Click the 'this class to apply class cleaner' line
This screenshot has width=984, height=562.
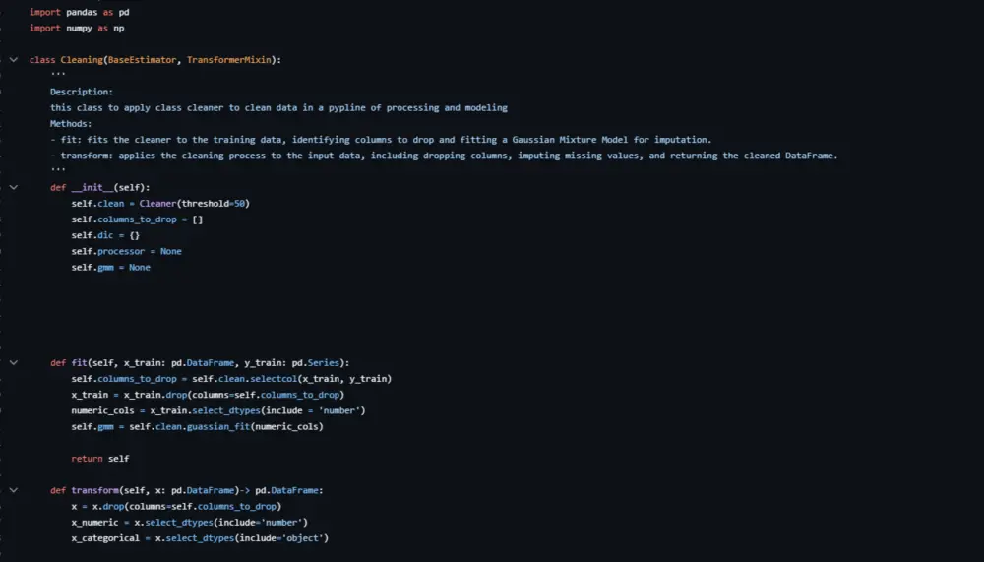pos(278,107)
